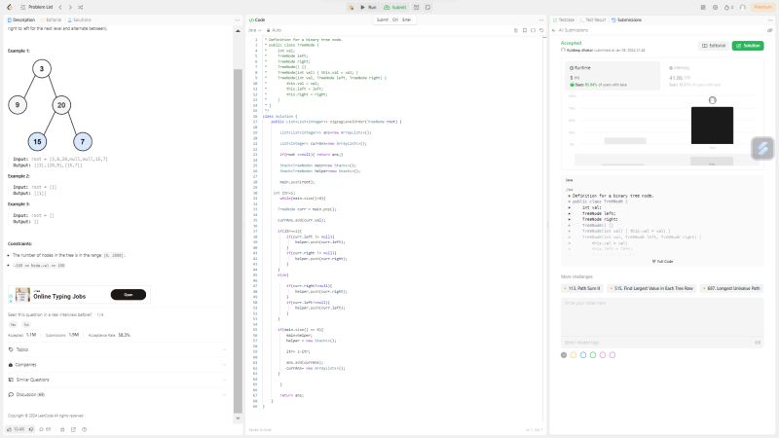Expand Similar Questions section
779x438 pixels.
pyautogui.click(x=117, y=380)
